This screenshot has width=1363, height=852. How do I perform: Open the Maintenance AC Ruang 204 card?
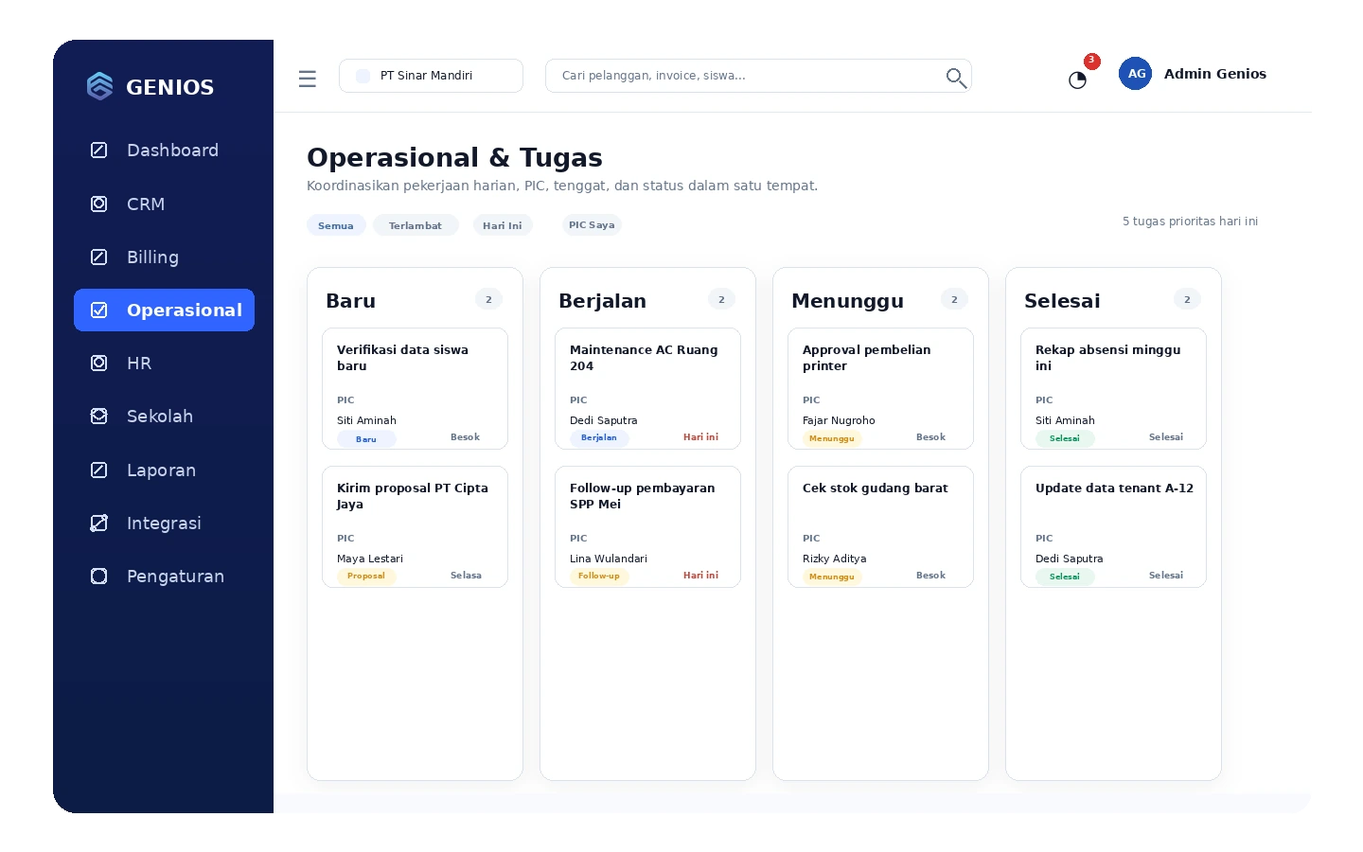pos(647,388)
